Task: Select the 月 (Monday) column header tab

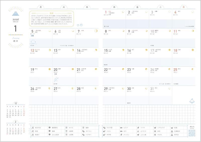Action: [x=40, y=7]
